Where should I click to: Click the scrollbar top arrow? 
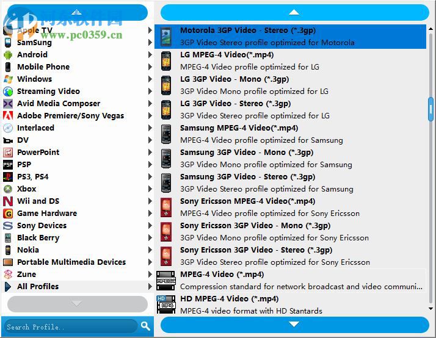point(431,28)
